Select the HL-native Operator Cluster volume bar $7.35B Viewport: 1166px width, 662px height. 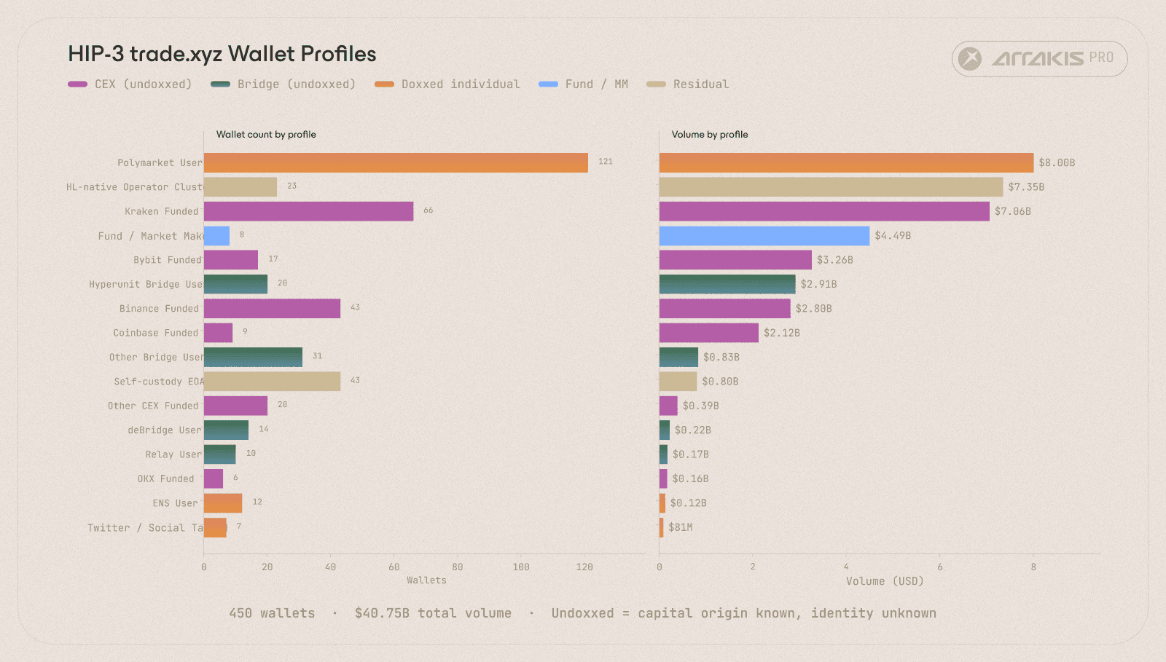(x=831, y=187)
